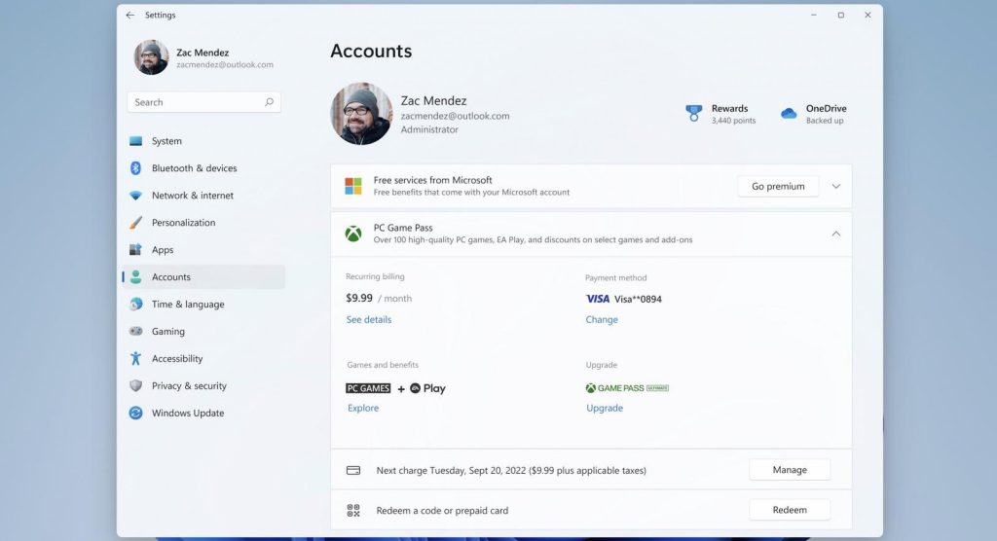Screen dimensions: 997x541
Task: Click the Visa**0894 card text
Action: click(638, 299)
